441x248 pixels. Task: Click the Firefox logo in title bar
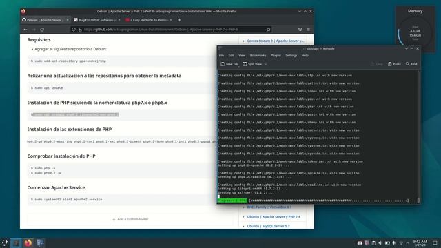coord(23,12)
